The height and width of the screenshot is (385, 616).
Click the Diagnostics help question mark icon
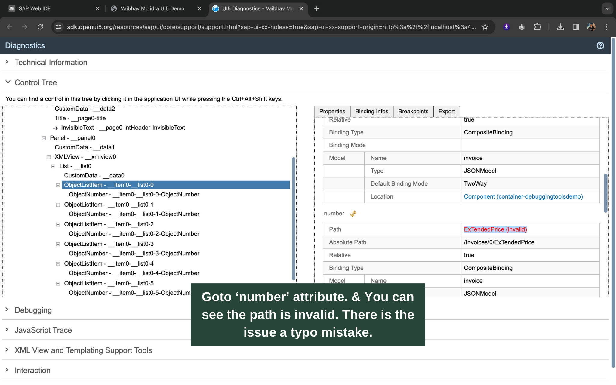tap(600, 45)
